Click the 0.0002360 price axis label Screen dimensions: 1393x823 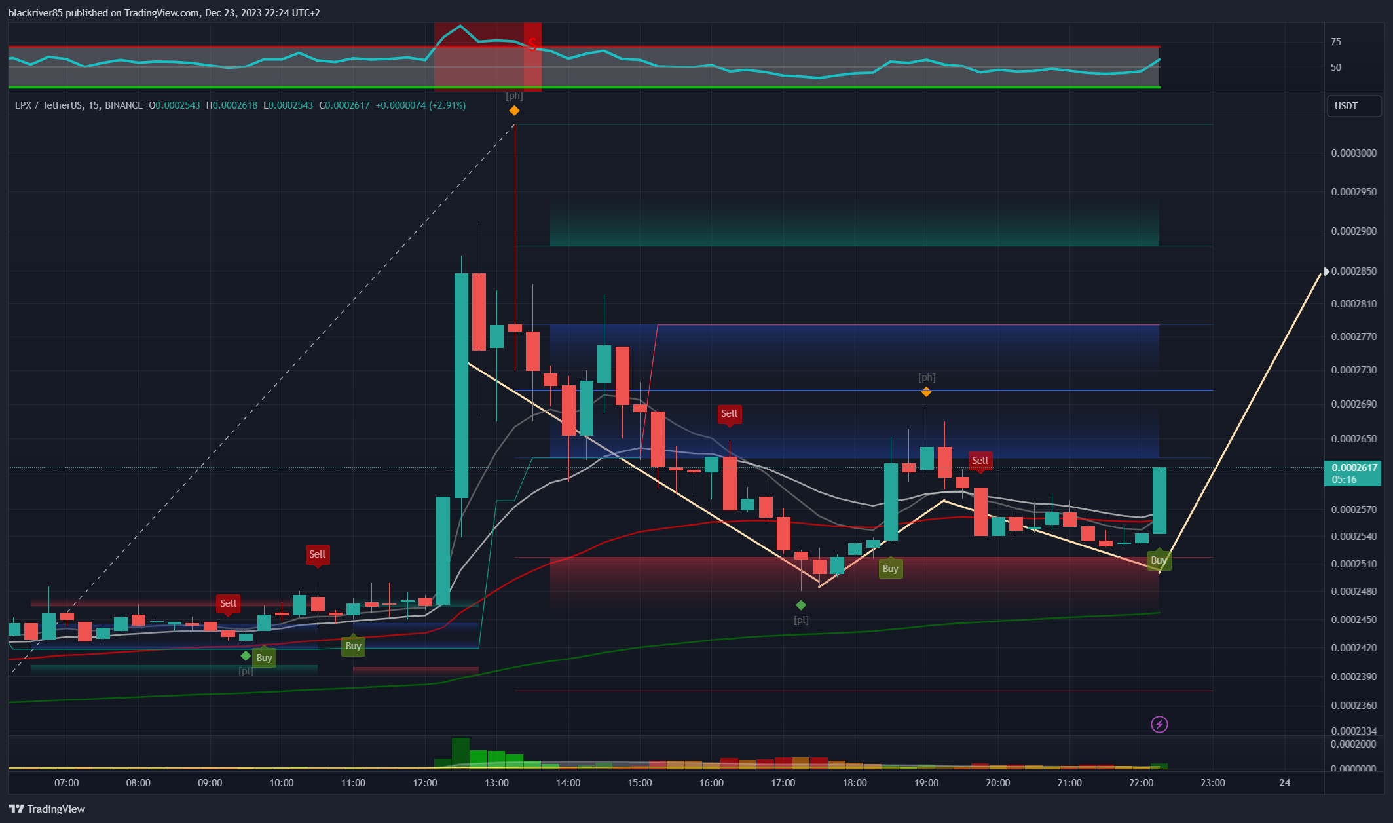tap(1354, 706)
